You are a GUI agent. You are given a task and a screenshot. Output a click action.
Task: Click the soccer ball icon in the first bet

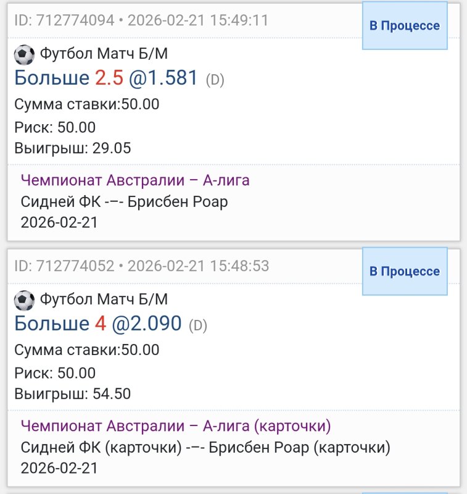[x=24, y=55]
